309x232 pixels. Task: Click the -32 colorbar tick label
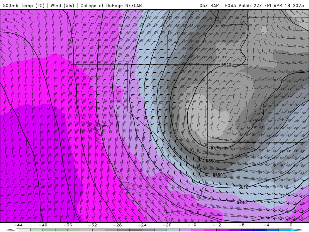click(x=92, y=225)
